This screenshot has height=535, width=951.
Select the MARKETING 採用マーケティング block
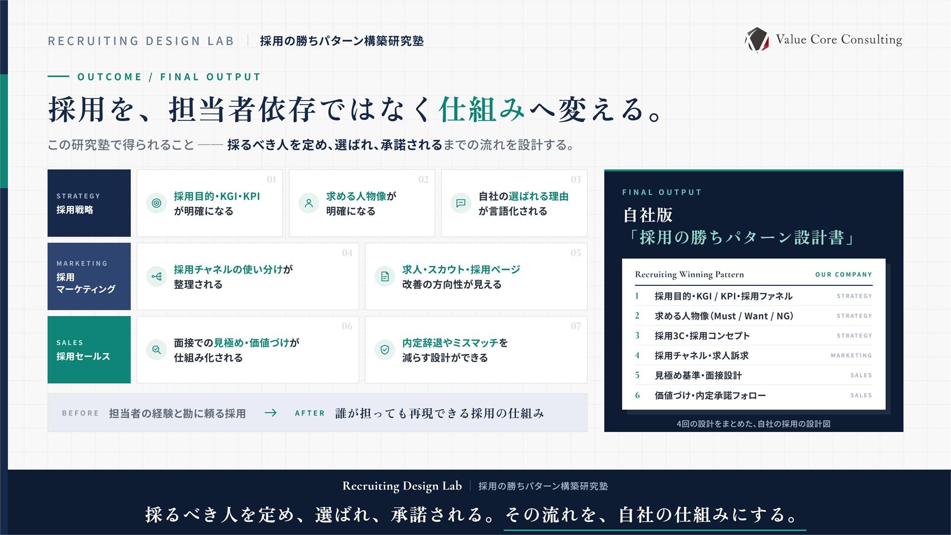89,276
